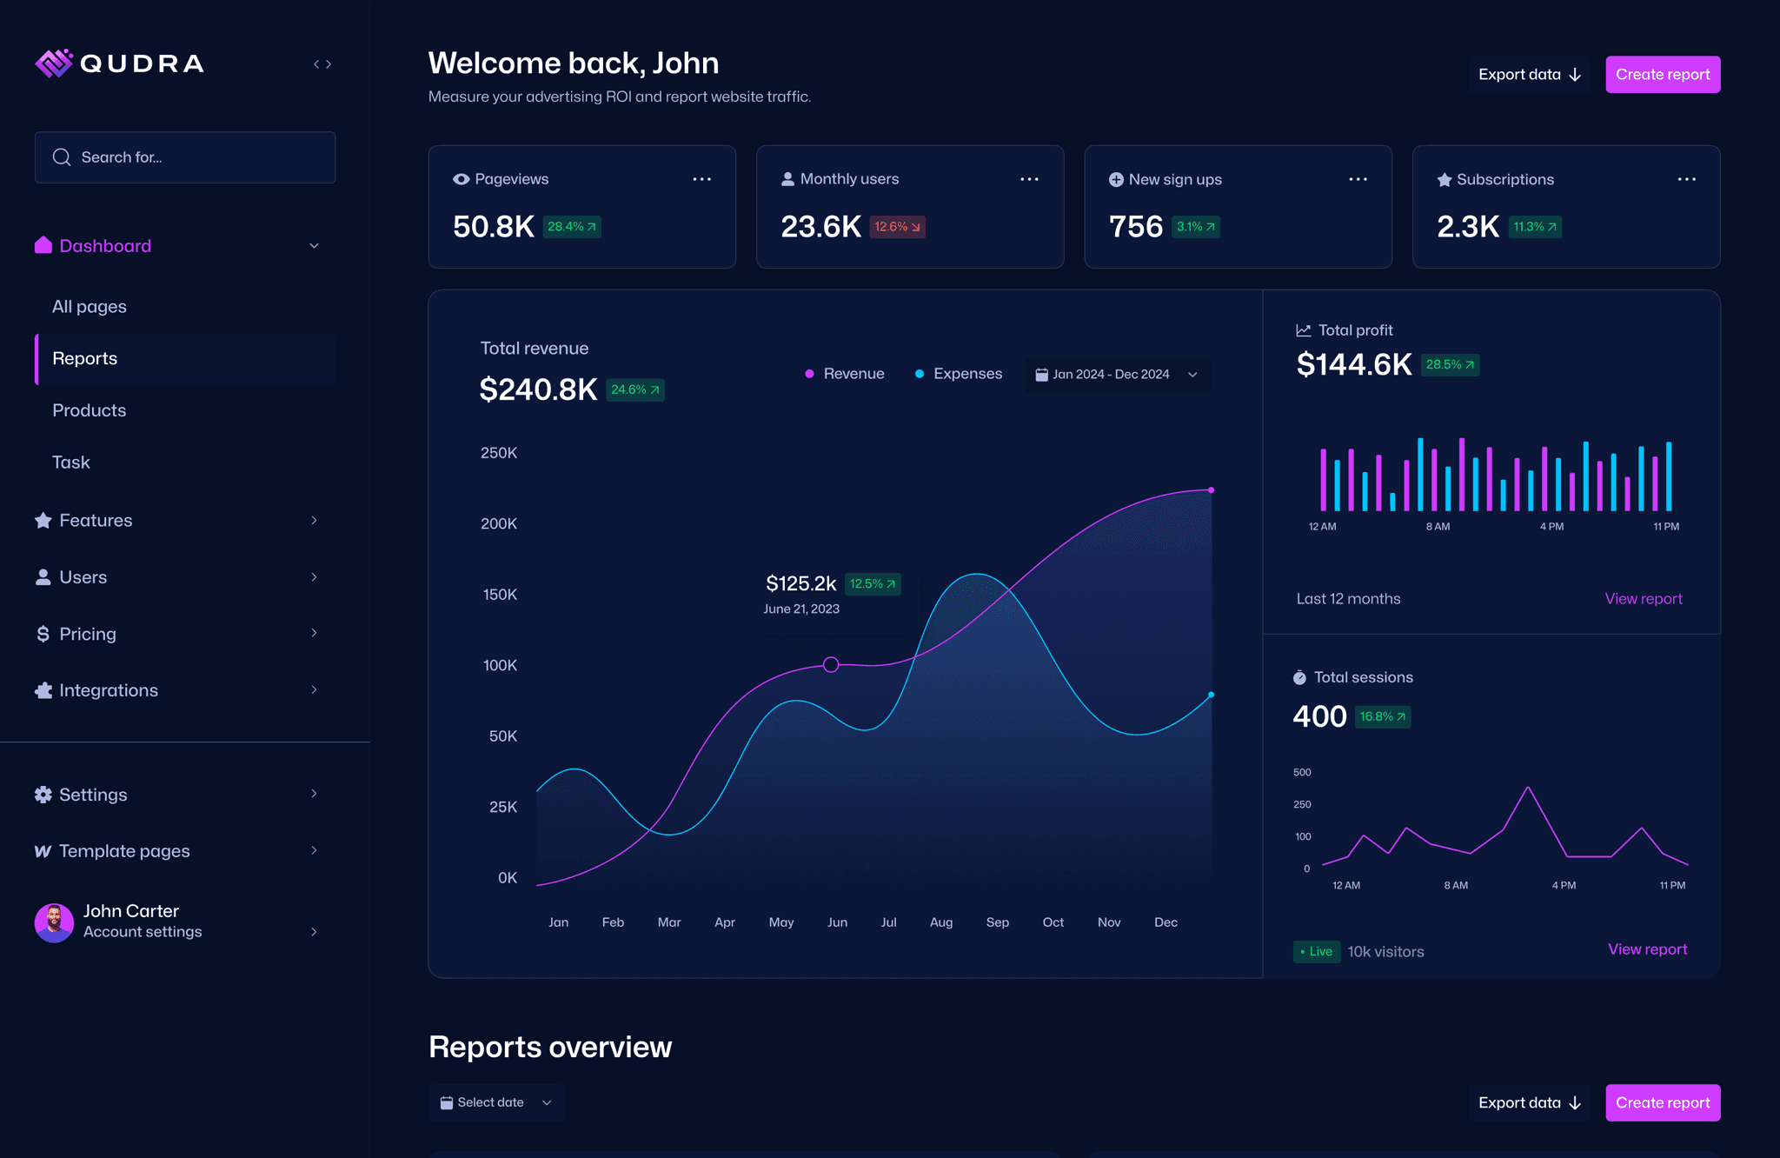Select the Products menu item
Viewport: 1780px width, 1158px height.
[x=89, y=409]
